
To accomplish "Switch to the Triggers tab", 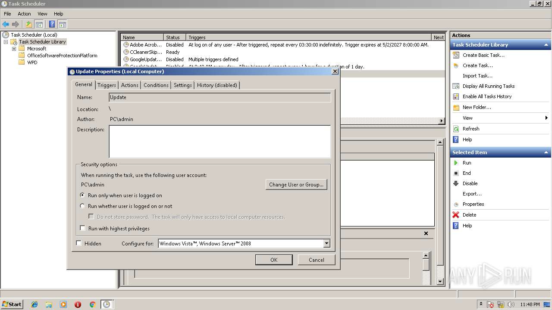I will pyautogui.click(x=107, y=85).
